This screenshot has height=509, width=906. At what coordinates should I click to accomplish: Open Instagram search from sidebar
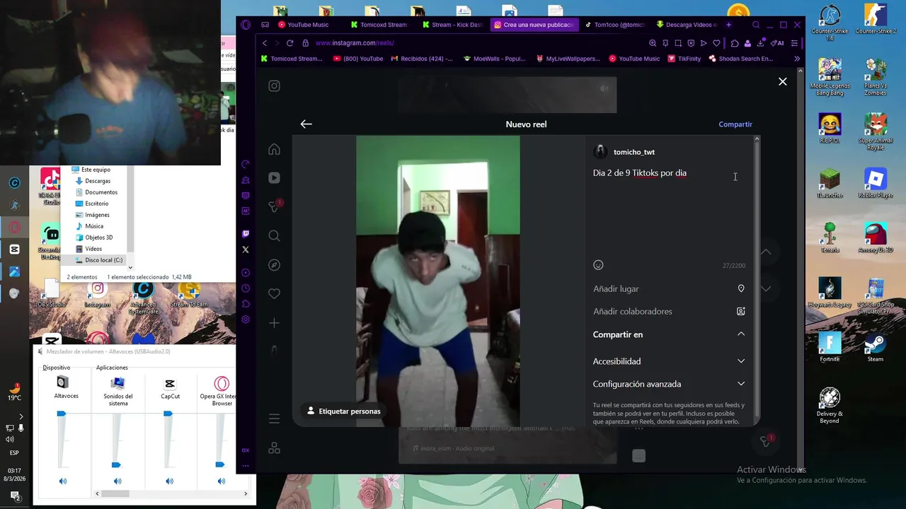(x=274, y=235)
